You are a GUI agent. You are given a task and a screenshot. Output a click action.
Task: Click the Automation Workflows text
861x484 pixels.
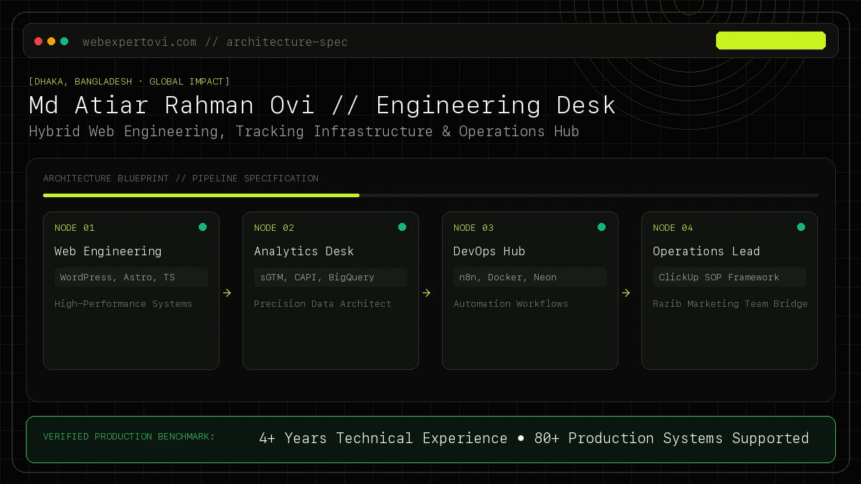click(511, 304)
